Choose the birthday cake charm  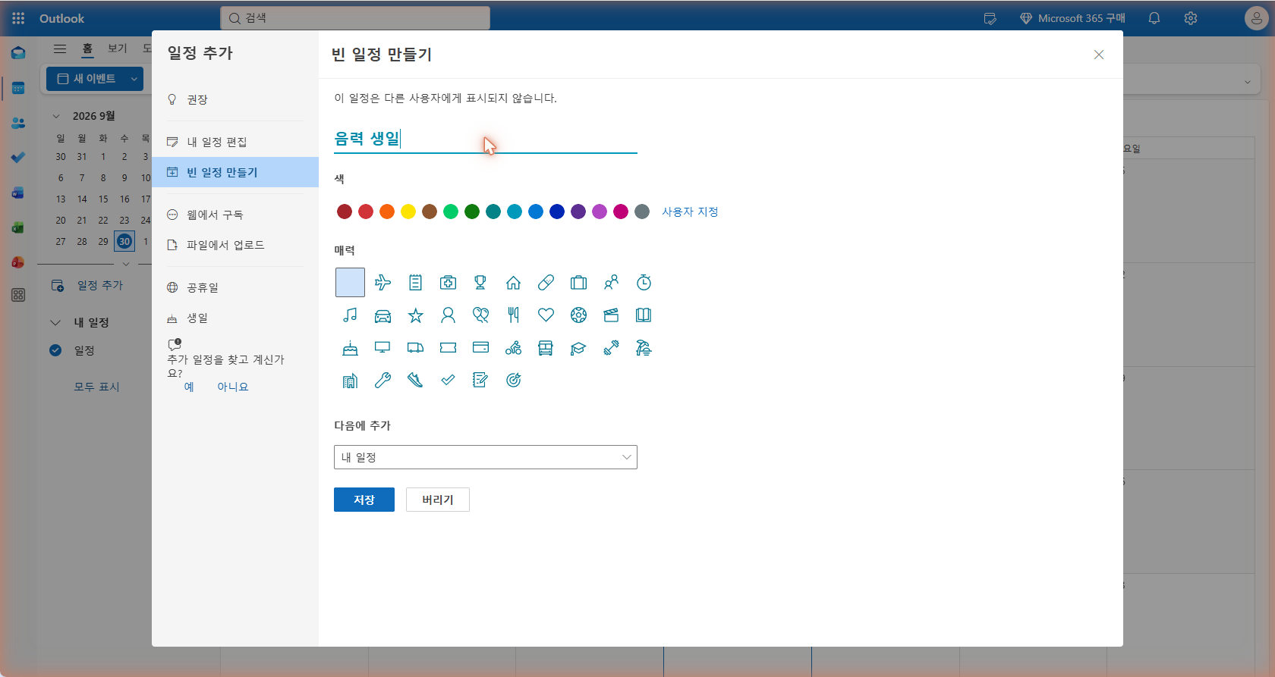click(x=350, y=348)
